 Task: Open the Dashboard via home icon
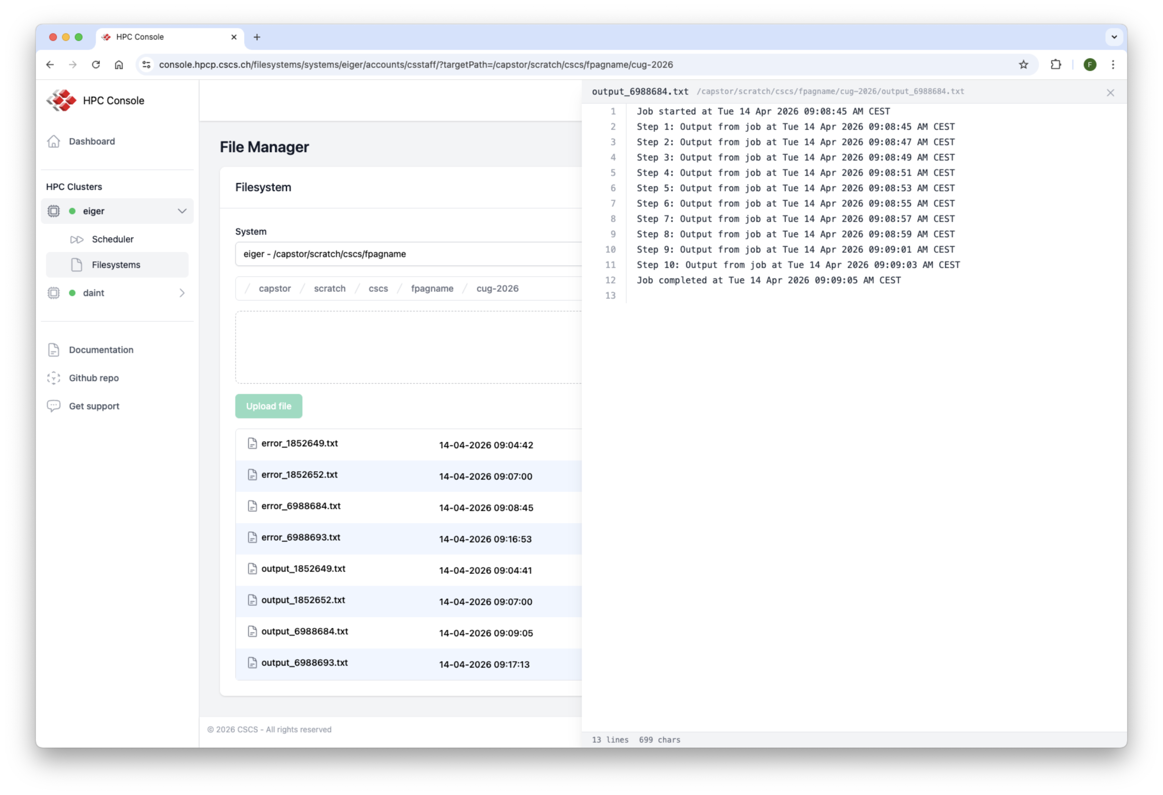[54, 142]
